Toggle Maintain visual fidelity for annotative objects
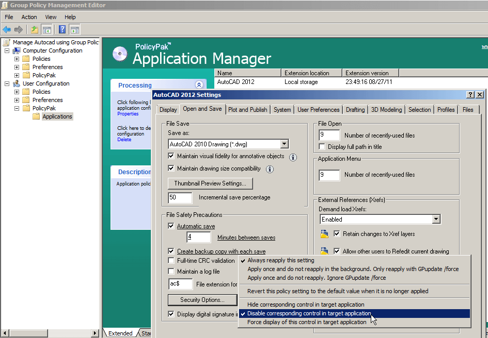Image resolution: width=488 pixels, height=338 pixels. coord(171,156)
